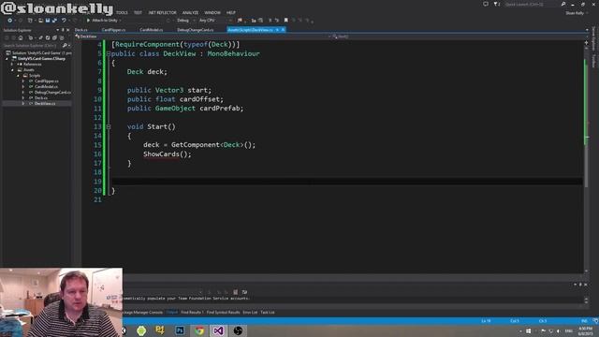This screenshot has width=599, height=337.
Task: Switch to the Find Symbol Results tab
Action: pos(223,313)
